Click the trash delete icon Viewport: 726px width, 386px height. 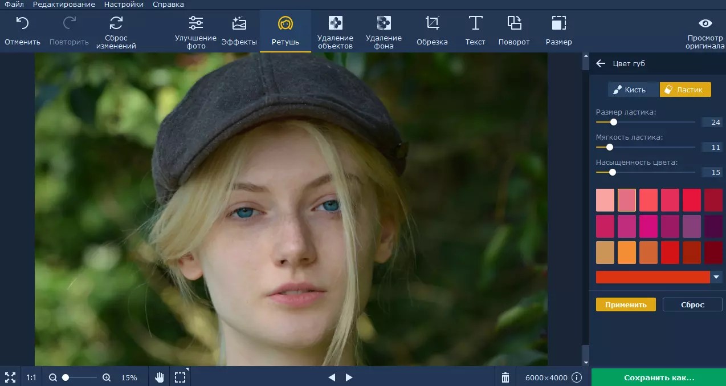pos(505,377)
